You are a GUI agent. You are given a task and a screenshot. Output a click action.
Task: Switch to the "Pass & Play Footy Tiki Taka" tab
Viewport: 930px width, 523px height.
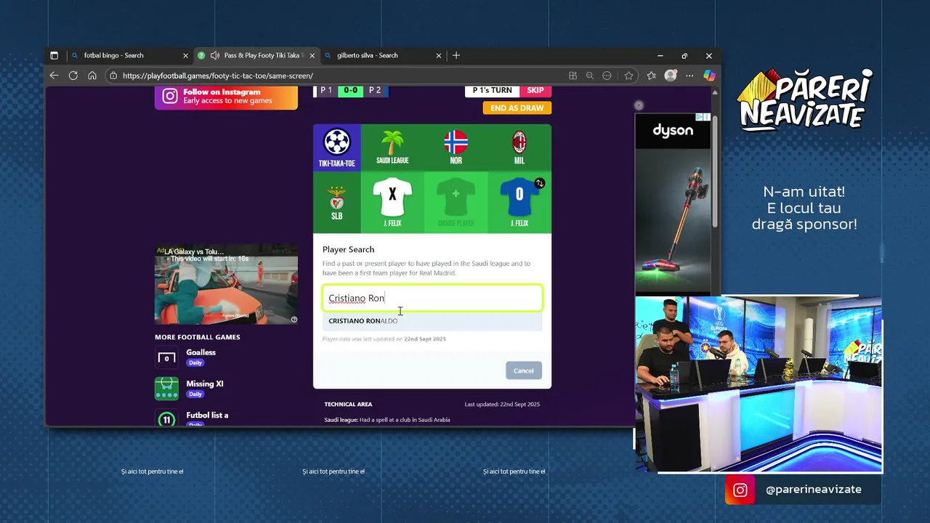point(256,55)
